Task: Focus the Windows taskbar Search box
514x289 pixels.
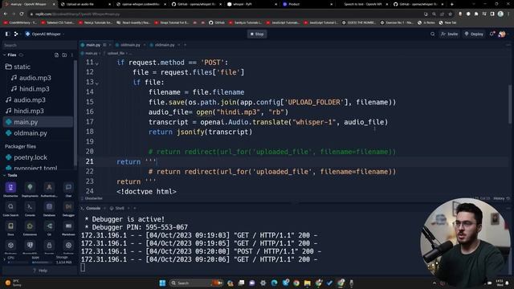Action: tap(196, 283)
